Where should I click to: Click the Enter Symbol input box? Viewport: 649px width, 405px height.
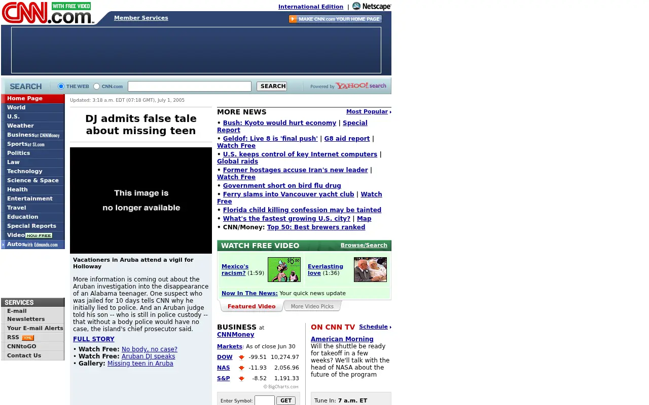tap(265, 400)
